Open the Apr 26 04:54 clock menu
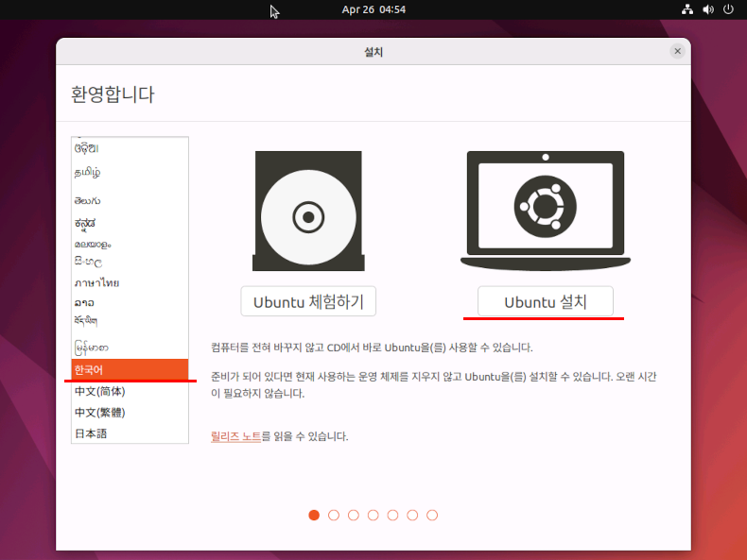Screen dimensions: 747x560 point(373,9)
